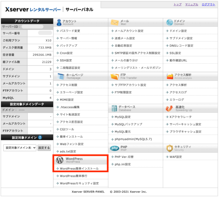
Task: Open メールの振り分け
Action: [126, 60]
